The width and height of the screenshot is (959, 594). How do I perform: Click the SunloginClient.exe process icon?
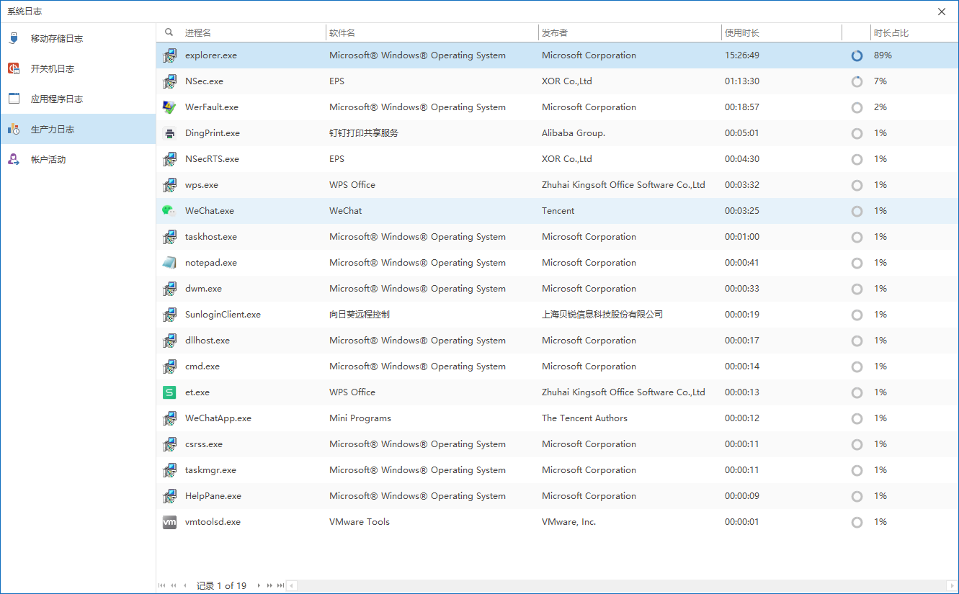[x=169, y=315]
